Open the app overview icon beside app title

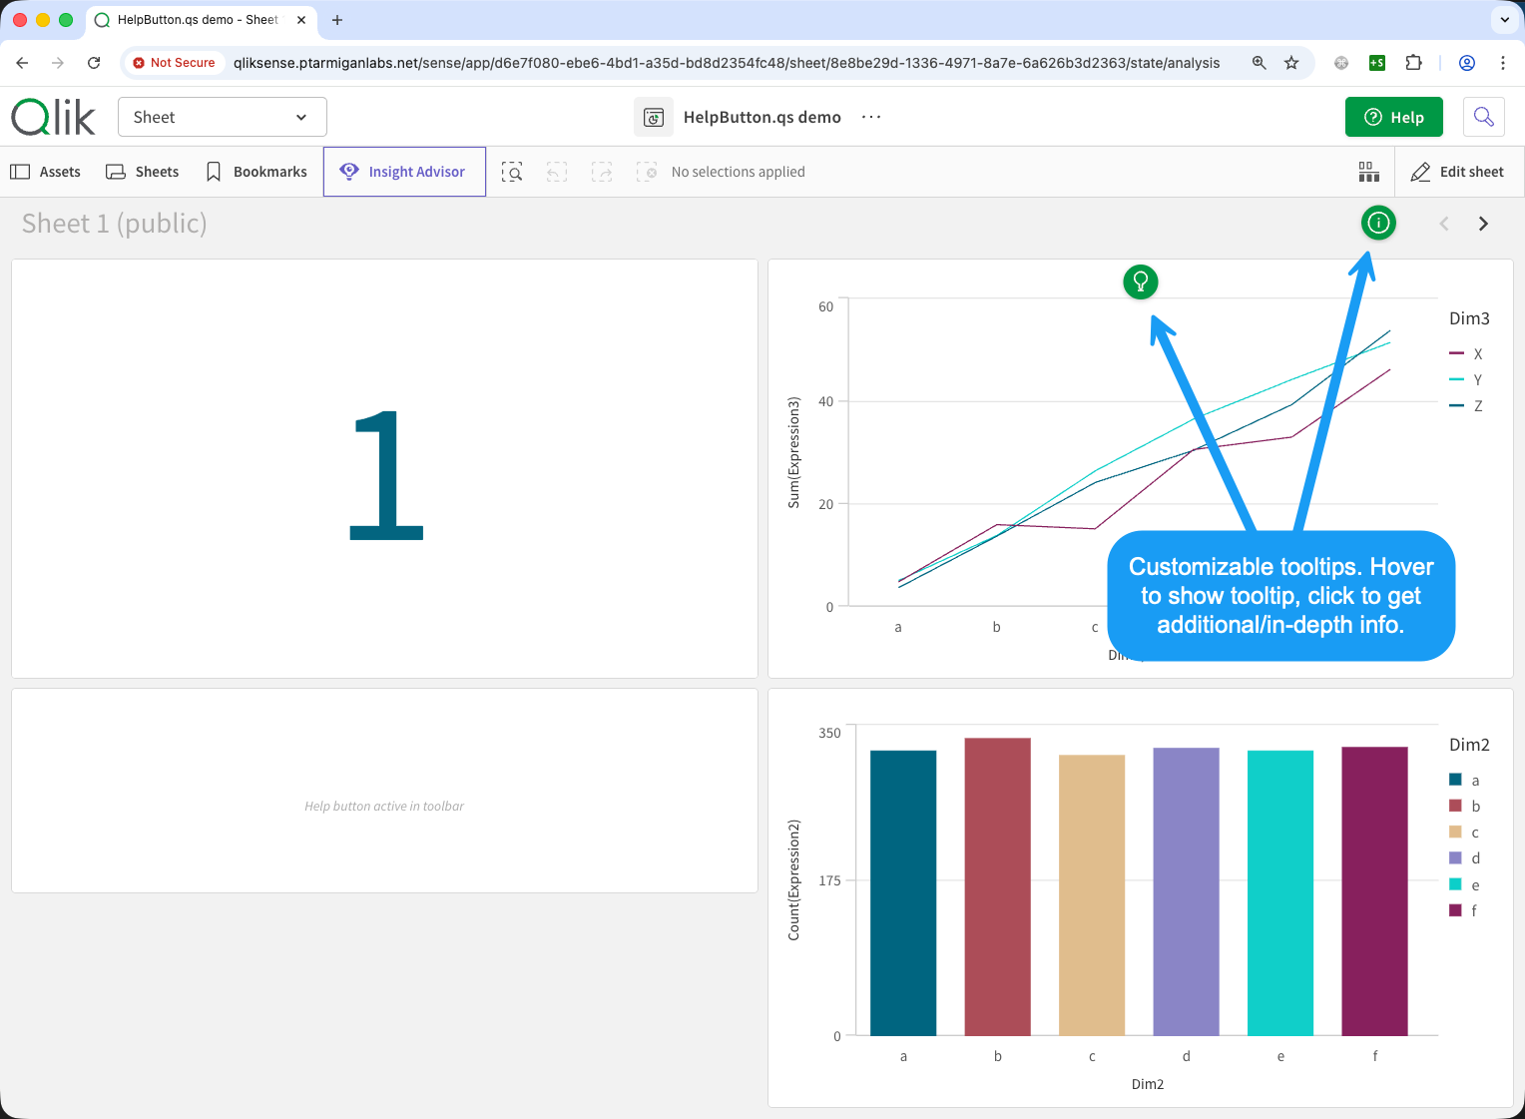[654, 118]
